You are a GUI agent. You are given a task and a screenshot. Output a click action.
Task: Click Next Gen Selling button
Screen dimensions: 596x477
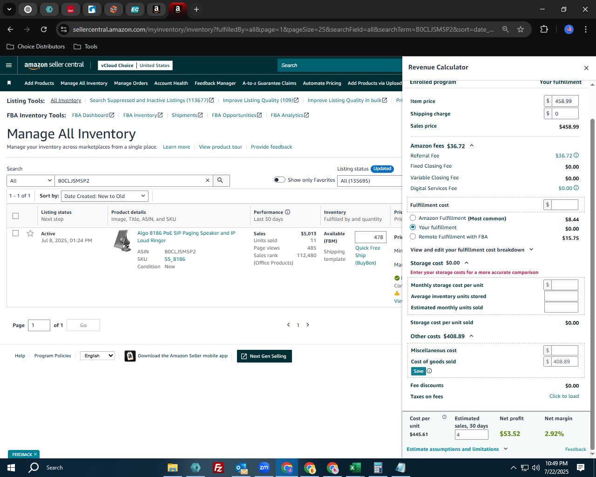coord(264,356)
